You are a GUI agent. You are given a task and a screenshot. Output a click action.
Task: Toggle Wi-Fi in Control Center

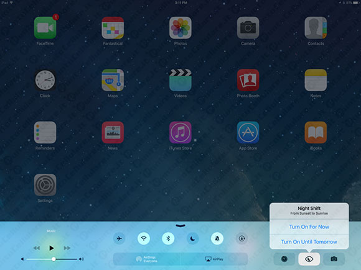[x=144, y=238]
